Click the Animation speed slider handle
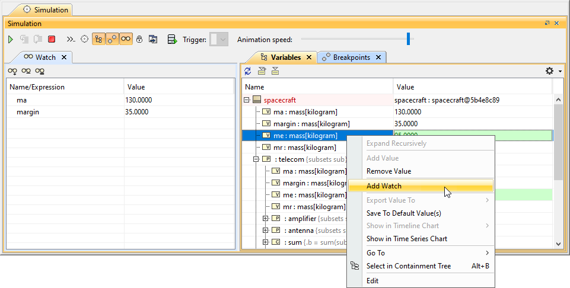Screen dimensions: 570x288 tap(408, 39)
